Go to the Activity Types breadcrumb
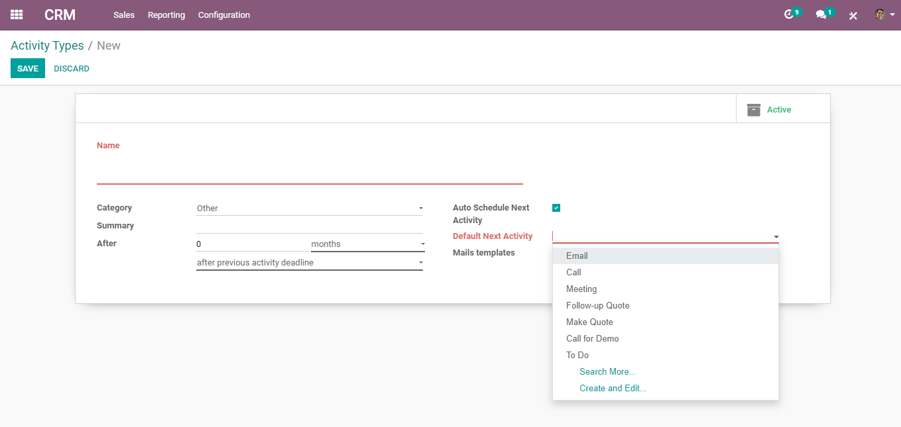The width and height of the screenshot is (901, 427). click(x=47, y=46)
